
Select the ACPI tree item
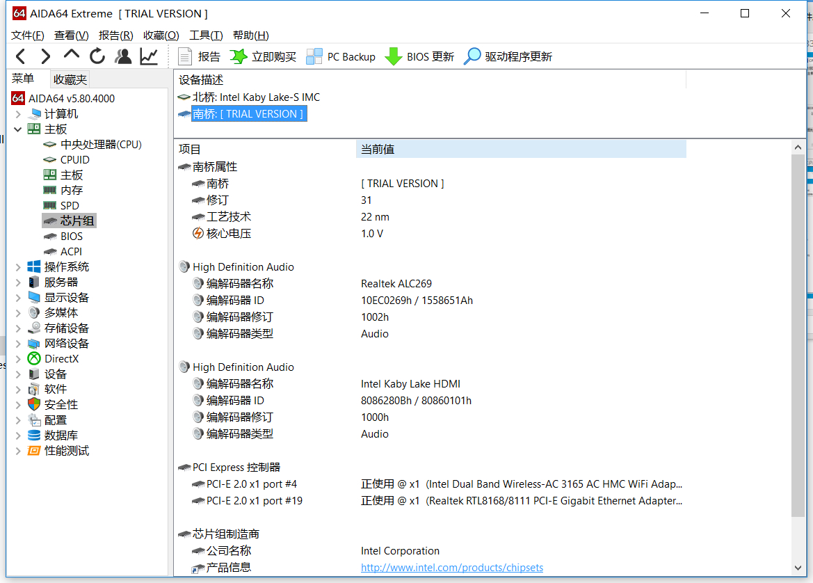coord(63,252)
